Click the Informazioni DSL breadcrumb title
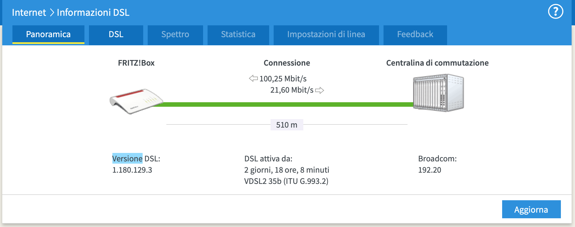 click(x=93, y=12)
